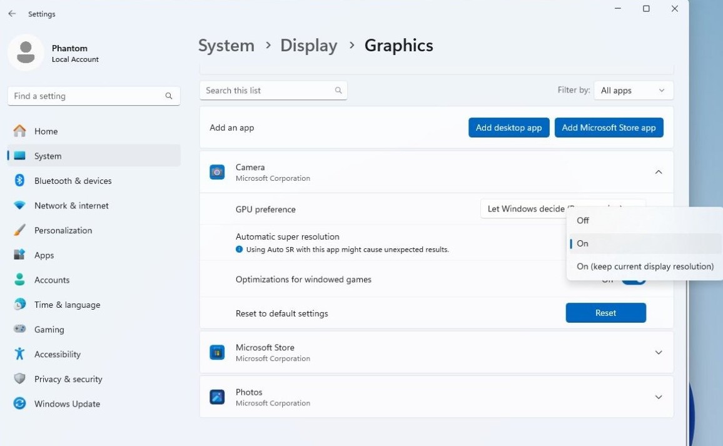Viewport: 723px width, 446px height.
Task: Click the Gaming controller icon
Action: 19,329
